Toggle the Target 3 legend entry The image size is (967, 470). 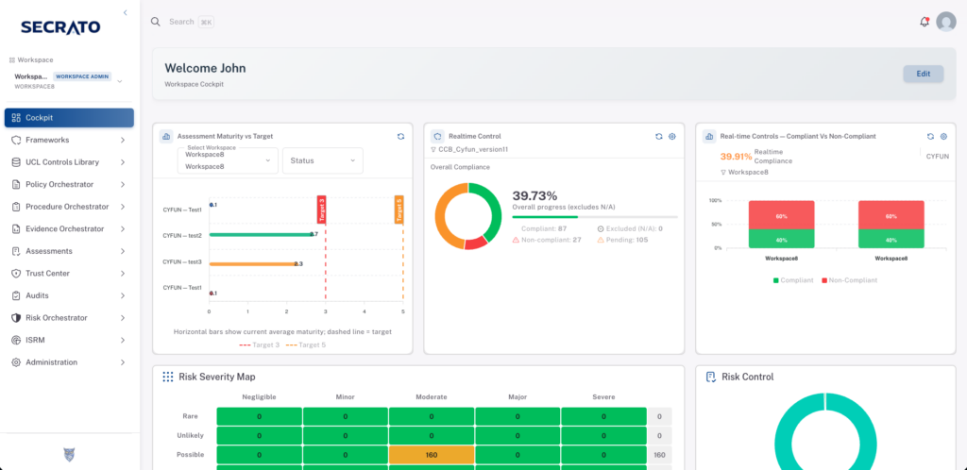click(259, 345)
